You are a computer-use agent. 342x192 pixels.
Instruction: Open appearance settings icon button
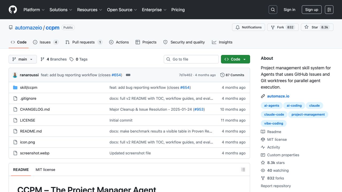pos(329,10)
